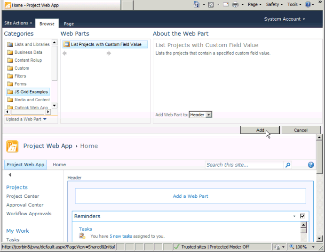Open the Reminders web part menu arrow

coord(294,216)
